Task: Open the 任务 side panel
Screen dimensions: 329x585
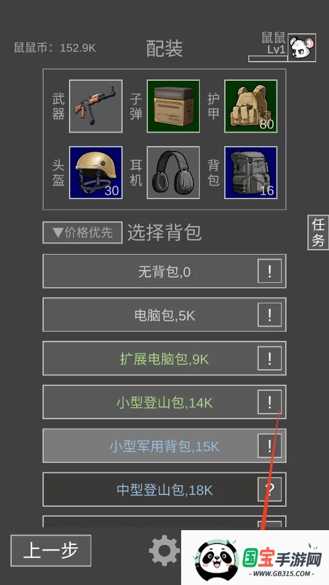Action: coord(318,232)
